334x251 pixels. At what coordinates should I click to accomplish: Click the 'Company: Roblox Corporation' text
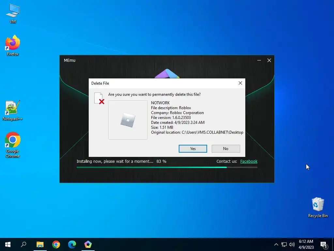[177, 113]
